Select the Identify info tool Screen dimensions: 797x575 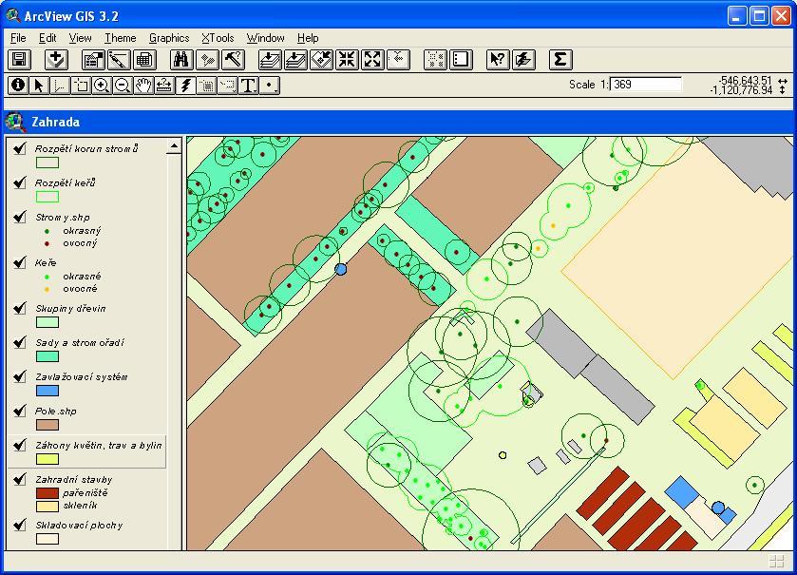(18, 86)
